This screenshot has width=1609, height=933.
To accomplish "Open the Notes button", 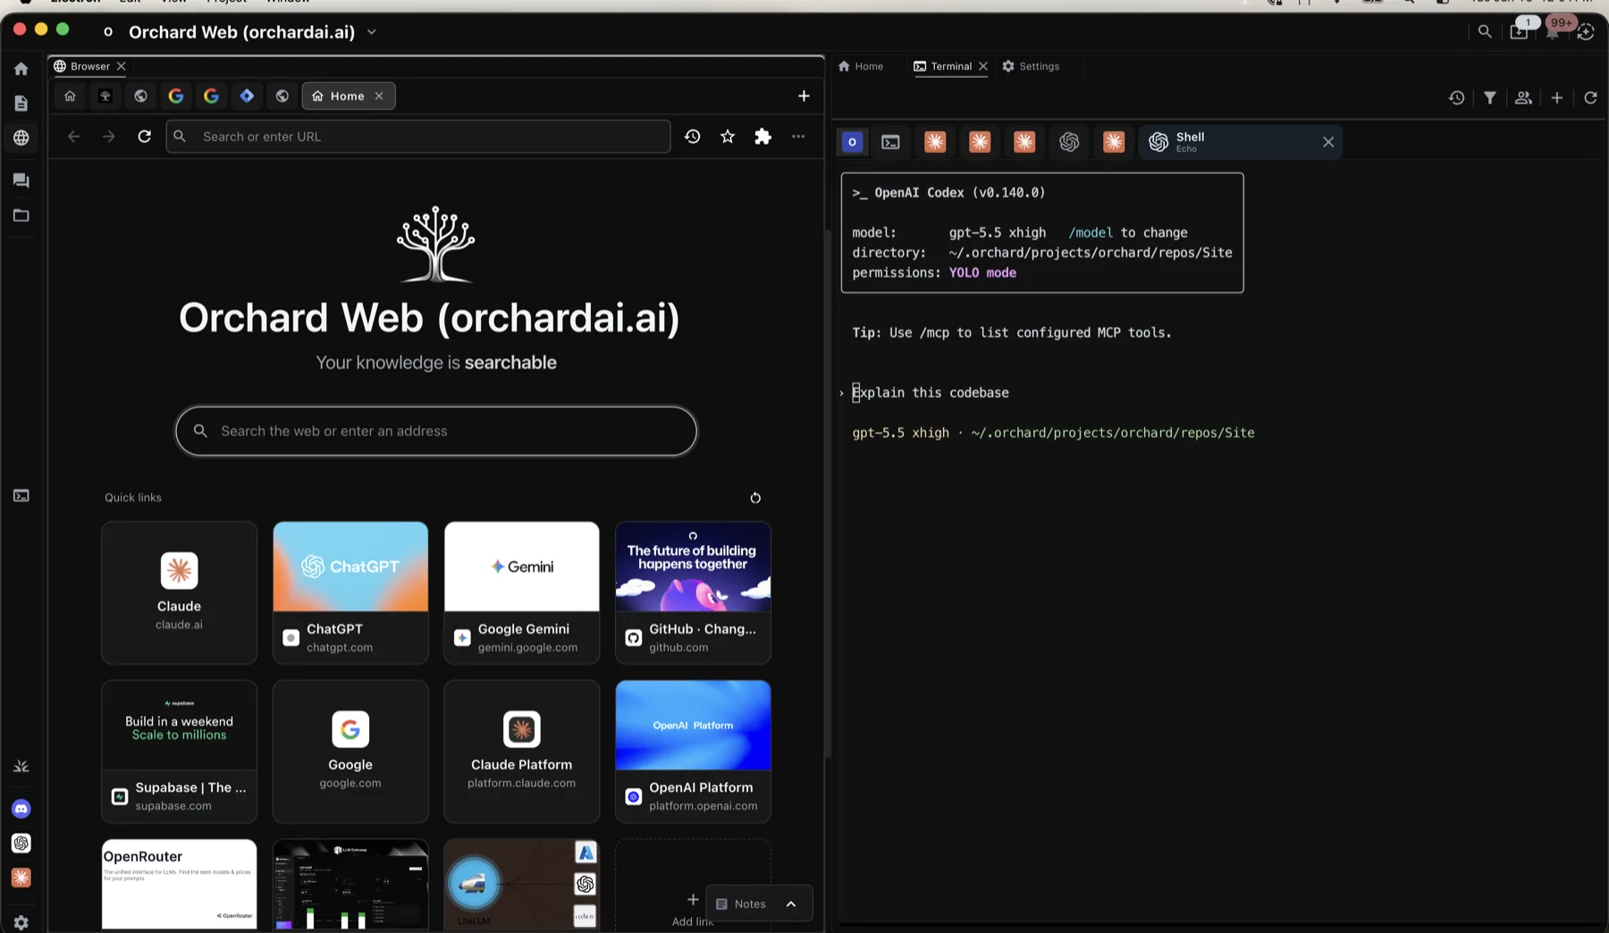I will (741, 904).
